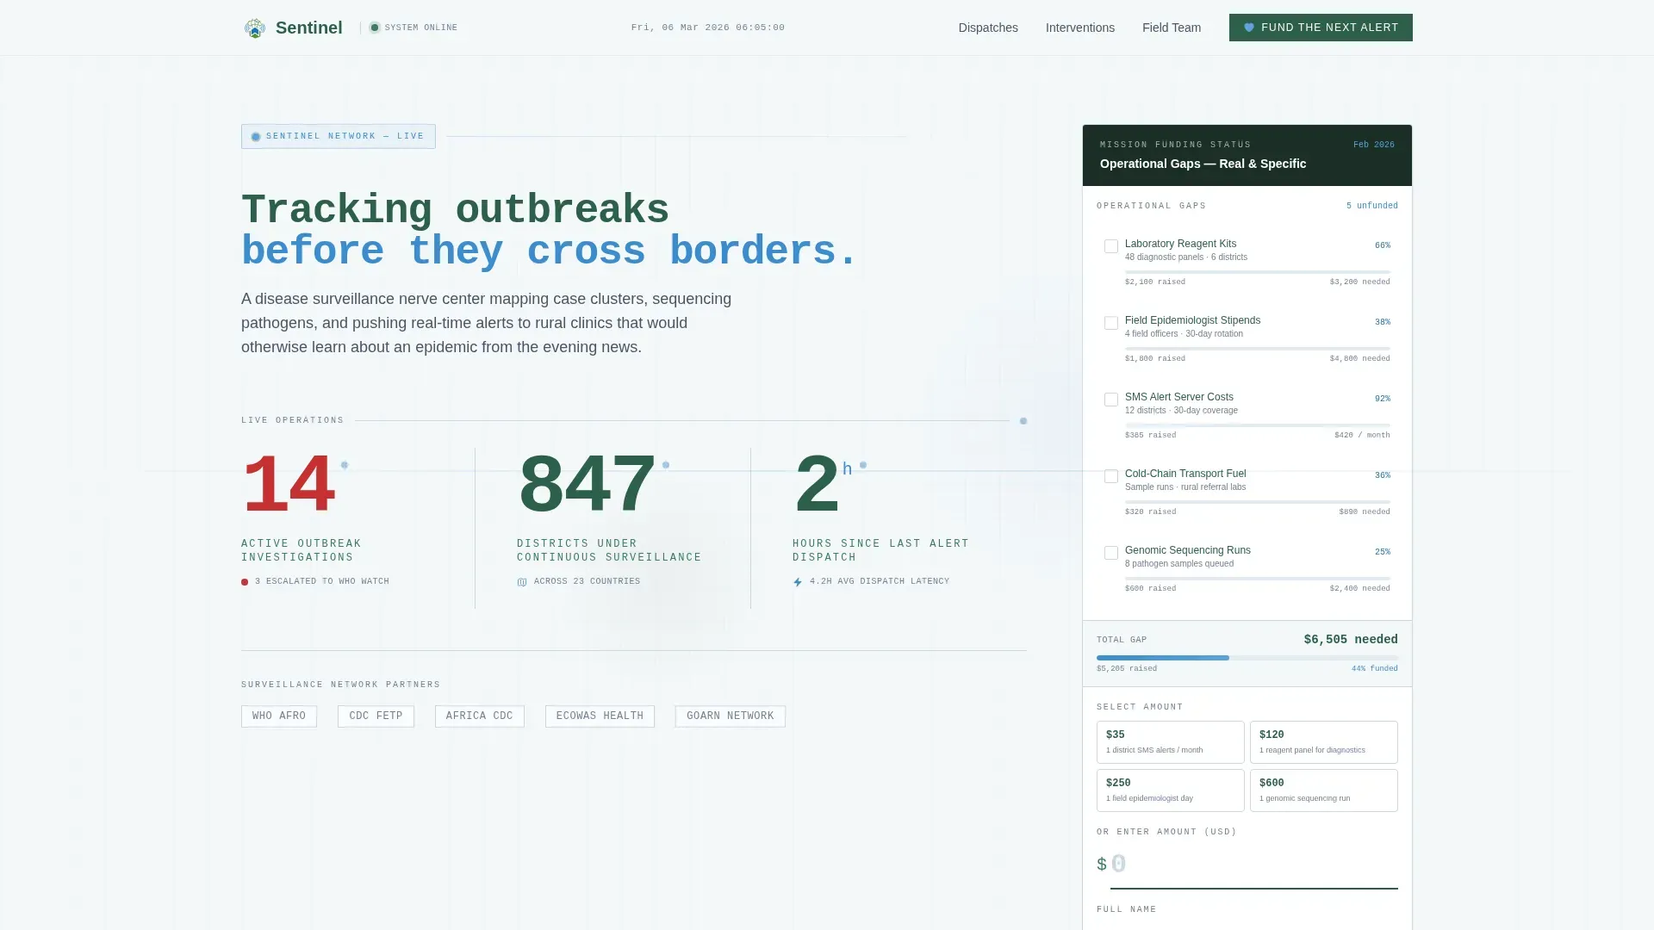The width and height of the screenshot is (1654, 930).
Task: Open the Dispatches nav item
Action: (x=988, y=28)
